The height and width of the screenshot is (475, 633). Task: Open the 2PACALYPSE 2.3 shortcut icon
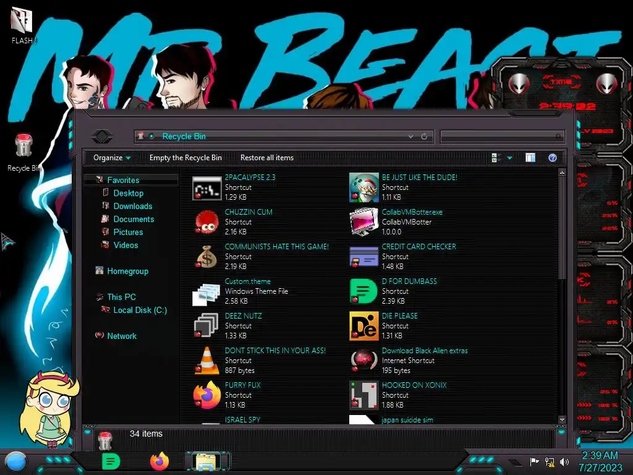tap(206, 188)
